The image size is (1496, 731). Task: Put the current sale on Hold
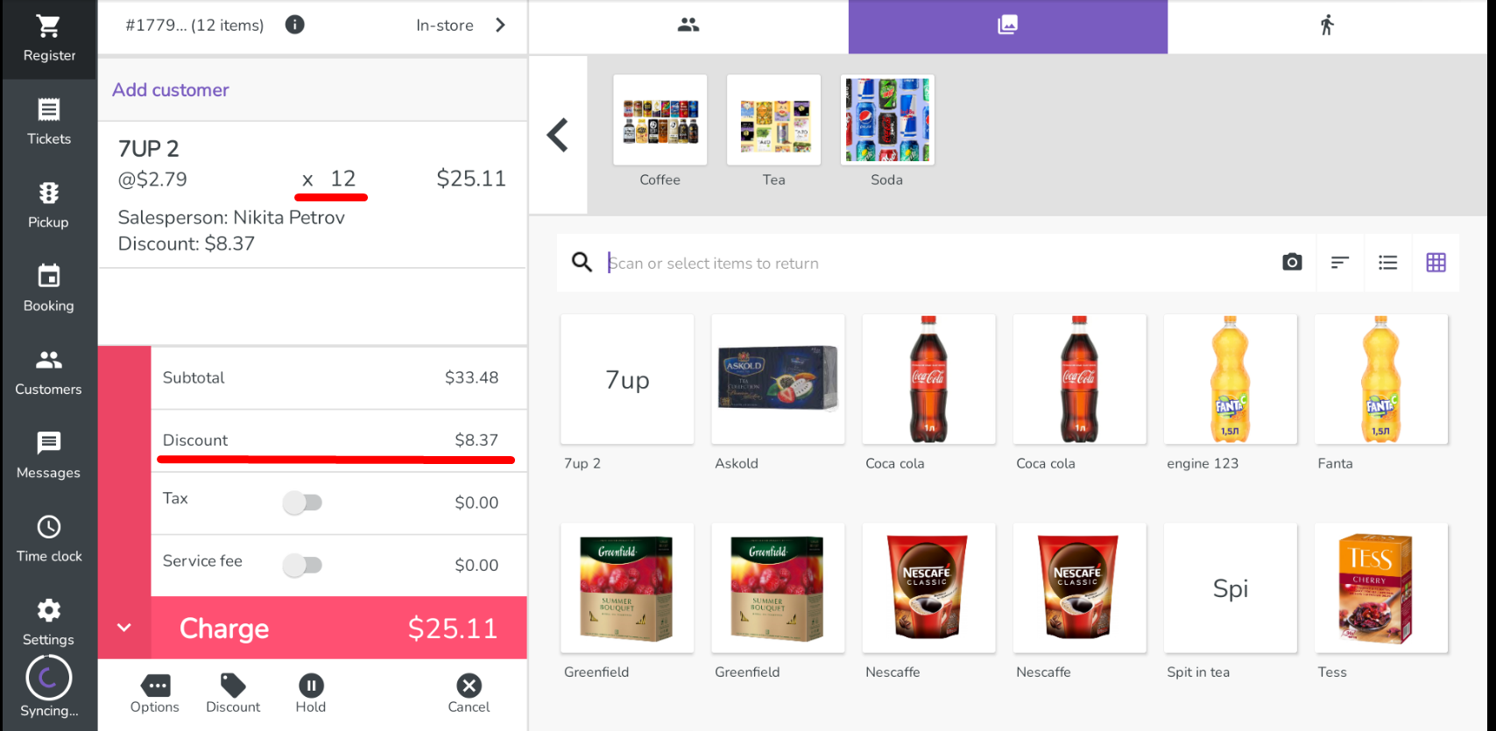(x=311, y=693)
